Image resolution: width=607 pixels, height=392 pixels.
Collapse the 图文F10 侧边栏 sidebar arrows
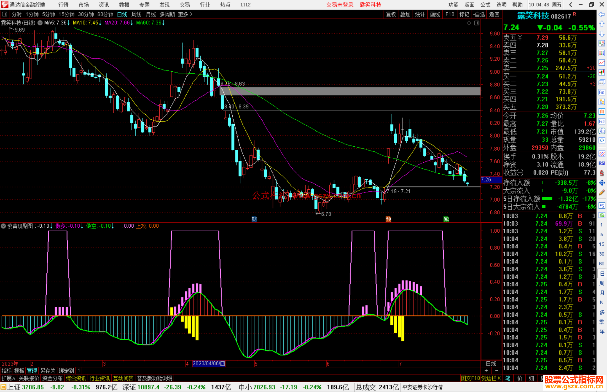click(499, 378)
